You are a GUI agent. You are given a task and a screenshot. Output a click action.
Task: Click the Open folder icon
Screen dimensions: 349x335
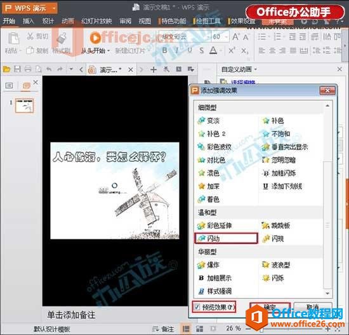click(7, 69)
